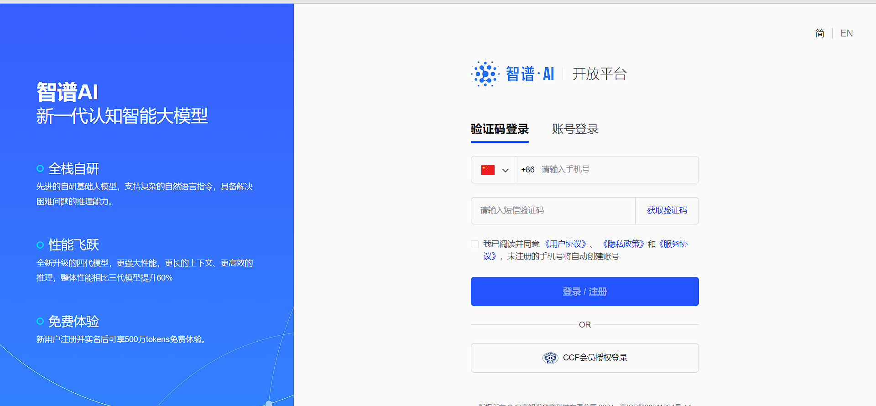This screenshot has width=876, height=406.
Task: Open the 《服务协议》 link
Action: (673, 244)
